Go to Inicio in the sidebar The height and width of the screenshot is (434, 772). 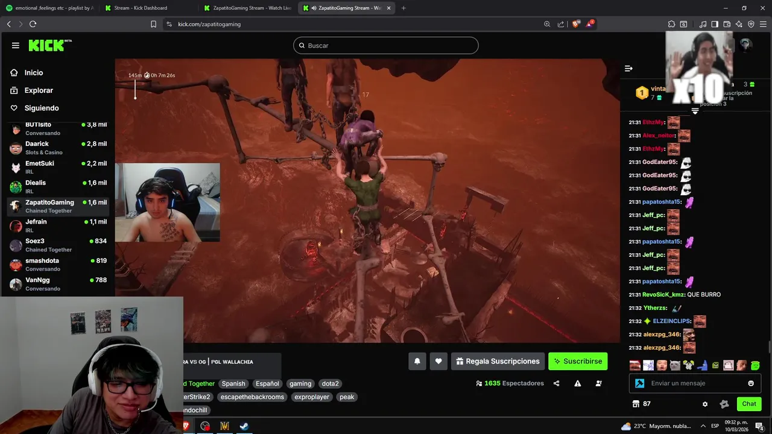34,72
